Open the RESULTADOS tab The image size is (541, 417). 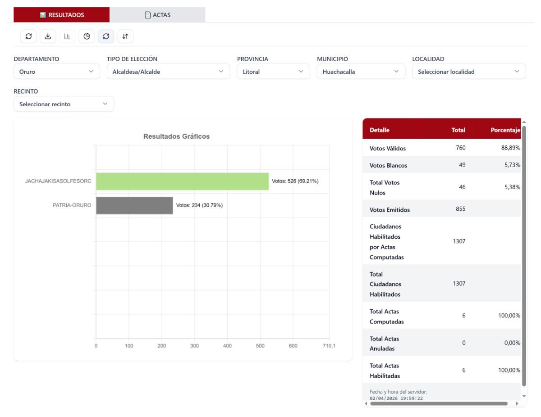click(x=61, y=15)
